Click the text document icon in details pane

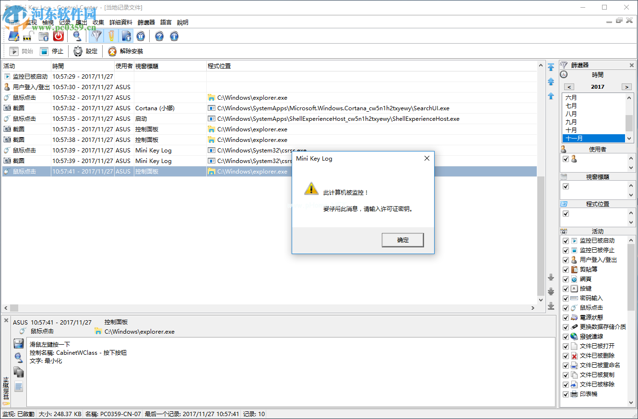pos(19,386)
